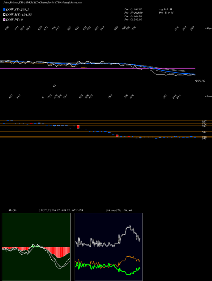Click the magenta DOW PT legend swatch
Screen dimensions: 212x281
coord(4,20)
